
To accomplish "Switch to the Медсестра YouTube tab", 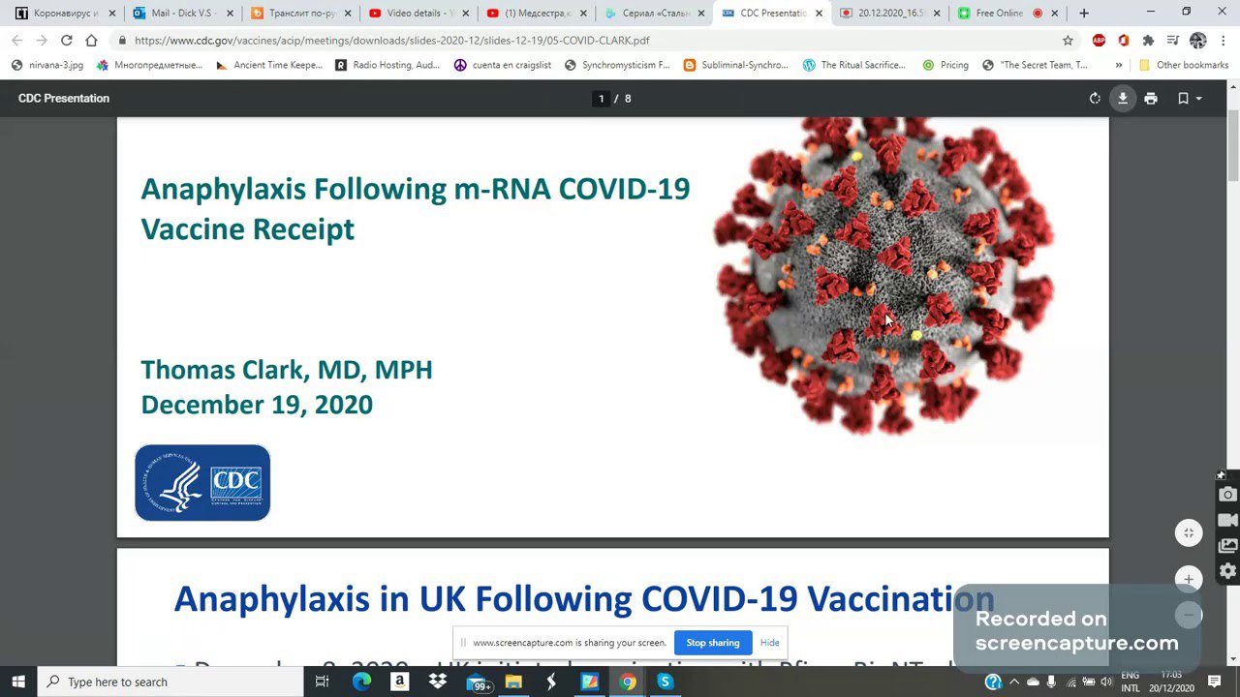I will (537, 14).
